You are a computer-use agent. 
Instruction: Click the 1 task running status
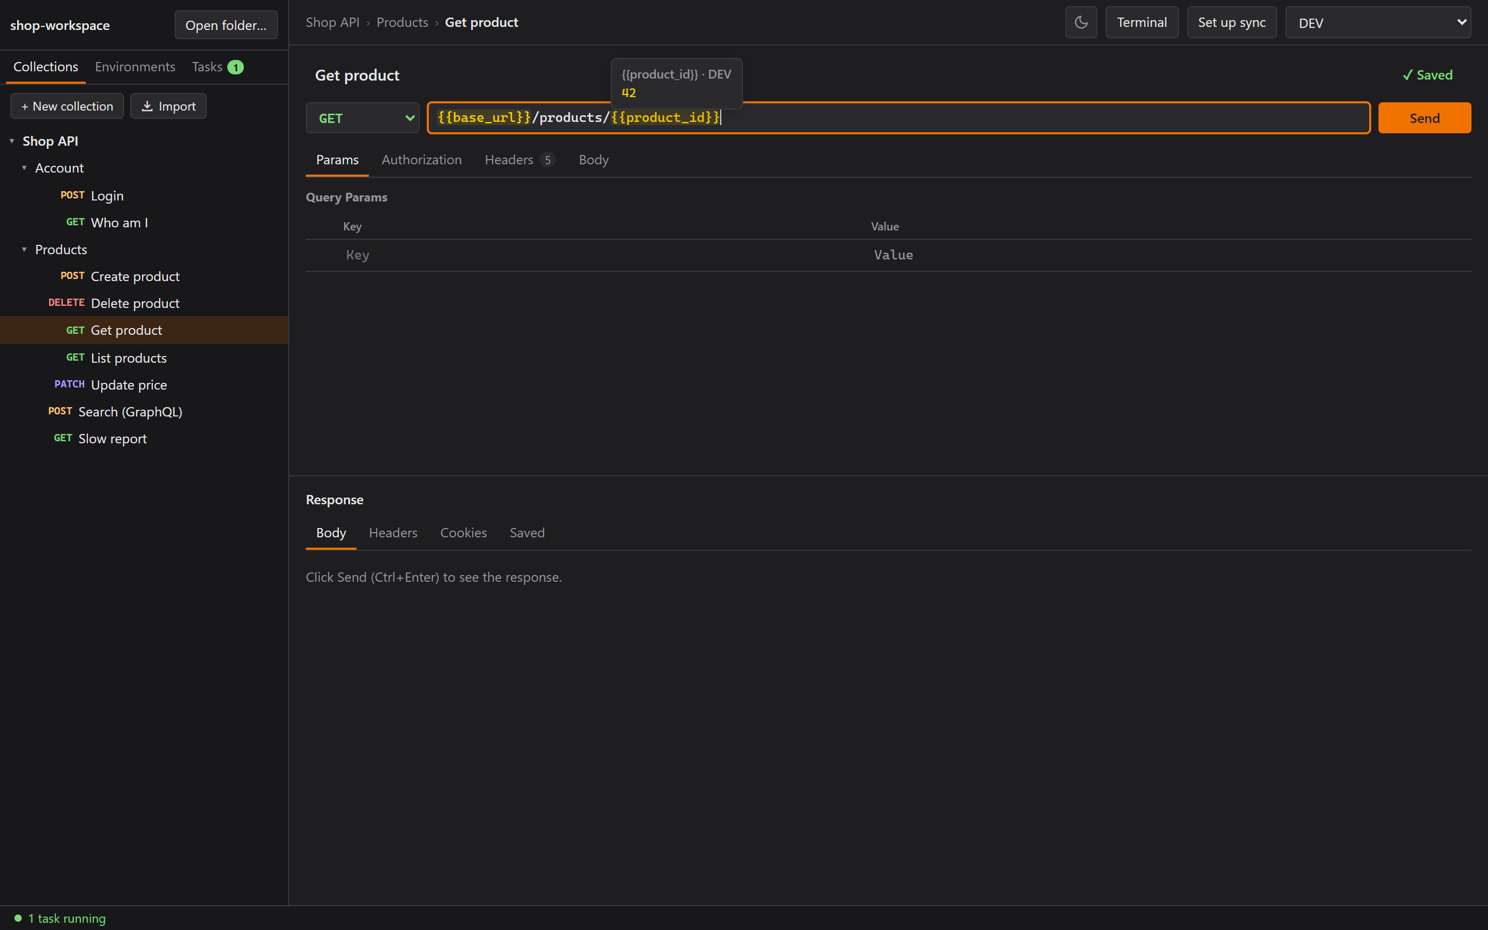click(59, 918)
